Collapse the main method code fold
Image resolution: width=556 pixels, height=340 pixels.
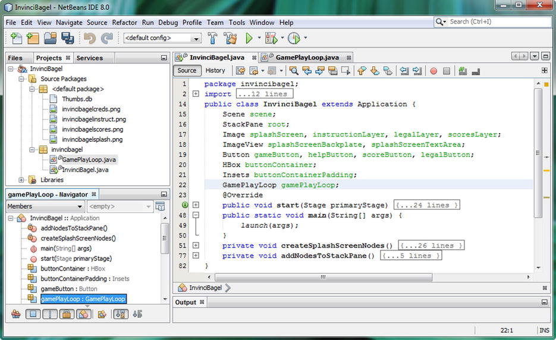[196, 215]
